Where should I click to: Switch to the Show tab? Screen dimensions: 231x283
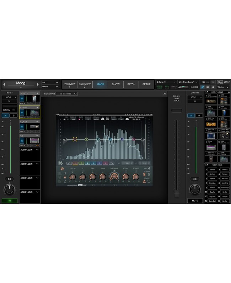click(116, 84)
